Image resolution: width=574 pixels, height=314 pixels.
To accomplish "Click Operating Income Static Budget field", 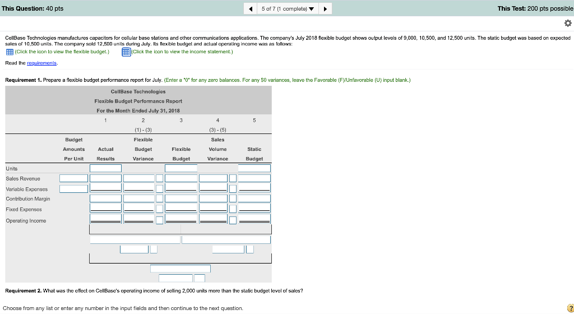I will coord(254,219).
